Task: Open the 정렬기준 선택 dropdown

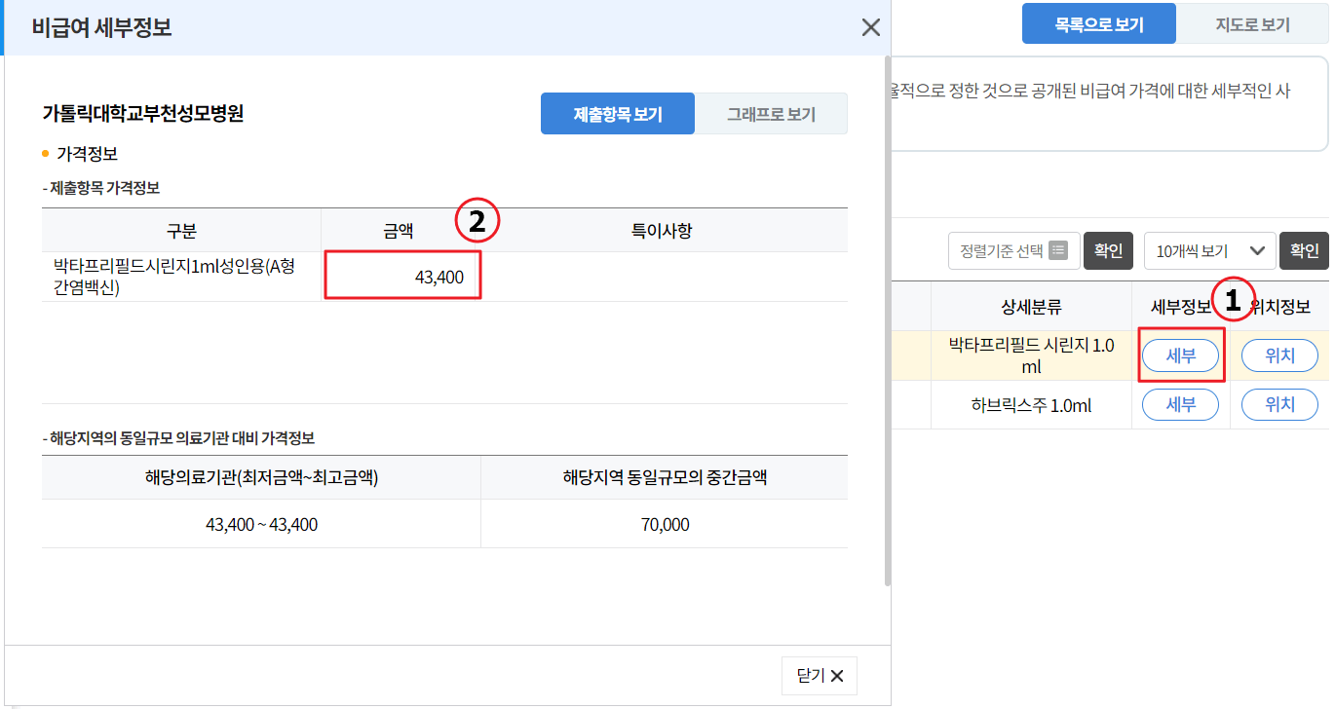Action: click(x=1004, y=250)
